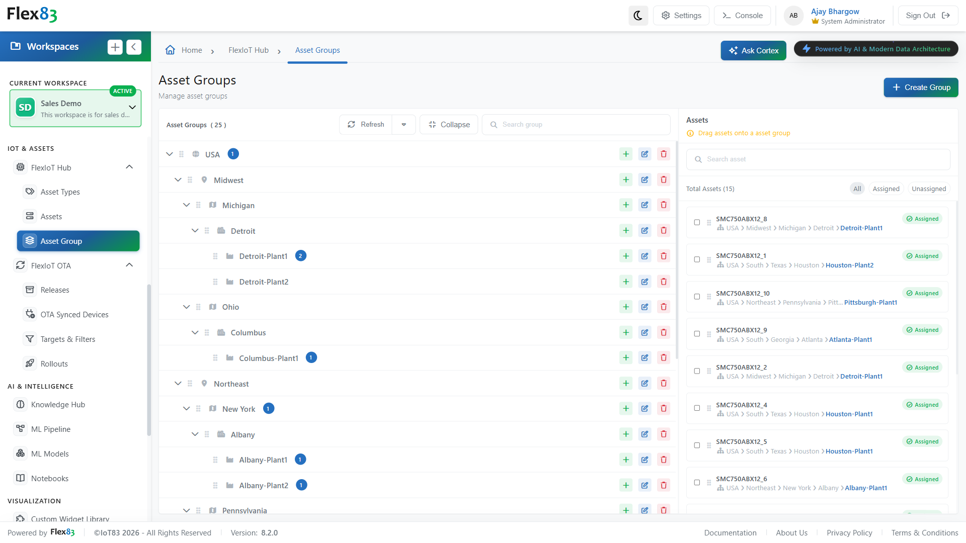Tick the SMC750ABX12_4 asset checkbox
966x543 pixels.
(697, 408)
